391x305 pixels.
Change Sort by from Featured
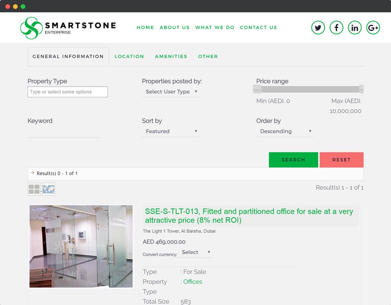[x=170, y=131]
